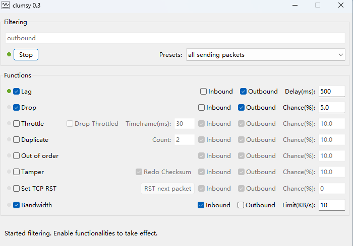Toggle the Drop Throttled checkbox
The width and height of the screenshot is (353, 246).
70,124
